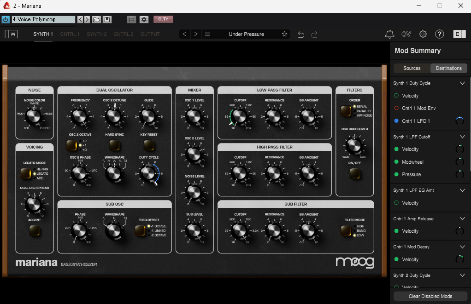This screenshot has width=471, height=304.
Task: Click Velocity dial under Cntrl 1 Amp Release
Action: pos(459,231)
